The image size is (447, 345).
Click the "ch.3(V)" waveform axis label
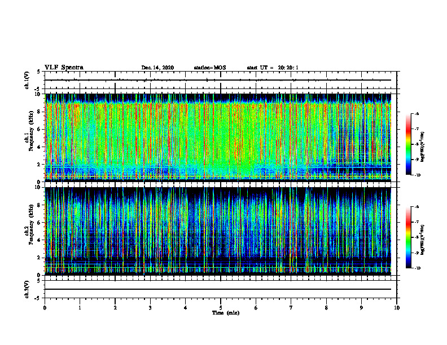pos(27,289)
